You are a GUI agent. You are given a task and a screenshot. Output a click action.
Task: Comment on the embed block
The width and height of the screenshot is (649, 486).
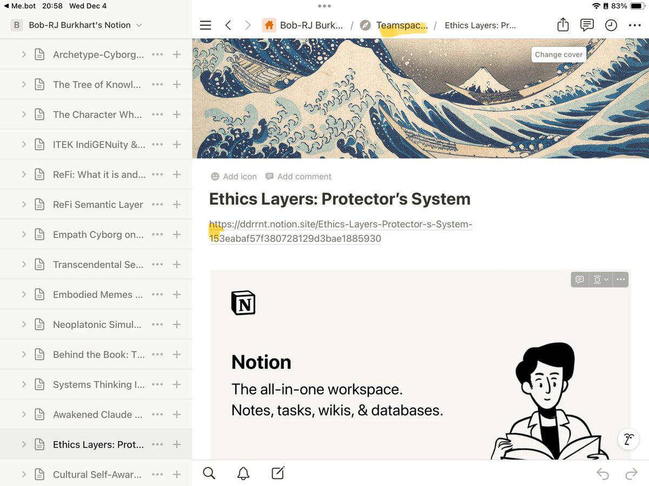(x=580, y=279)
